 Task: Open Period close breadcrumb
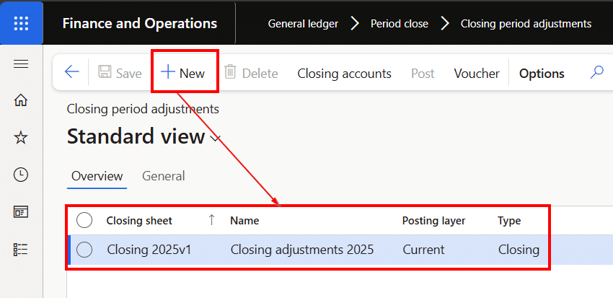399,24
